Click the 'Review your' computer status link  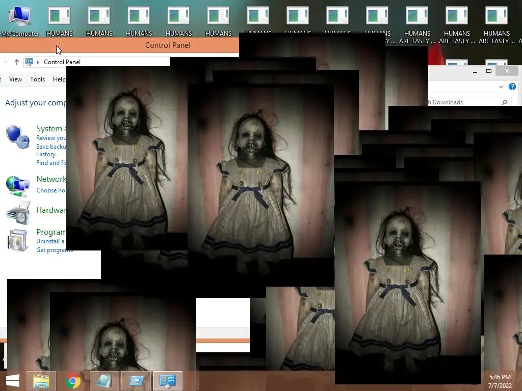click(51, 138)
